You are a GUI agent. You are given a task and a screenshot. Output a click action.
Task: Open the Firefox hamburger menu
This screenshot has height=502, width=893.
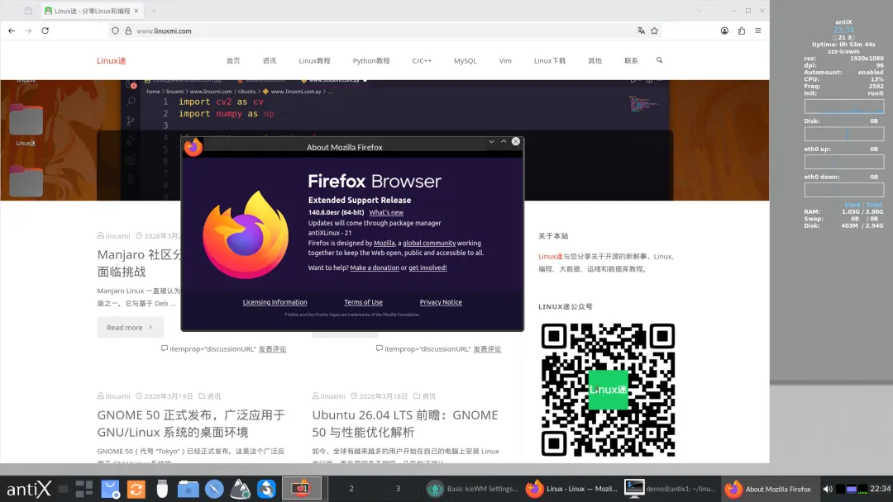pos(758,31)
